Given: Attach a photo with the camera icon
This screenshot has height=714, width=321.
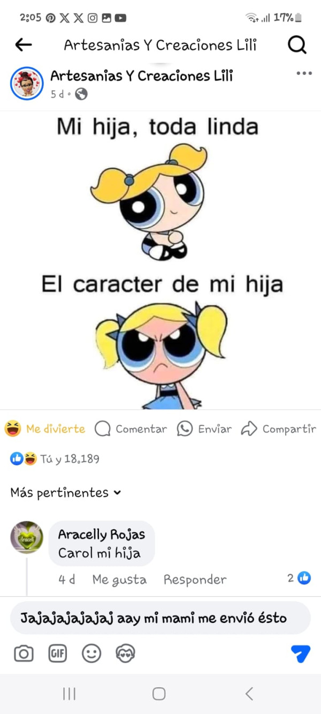Looking at the screenshot, I should (24, 653).
